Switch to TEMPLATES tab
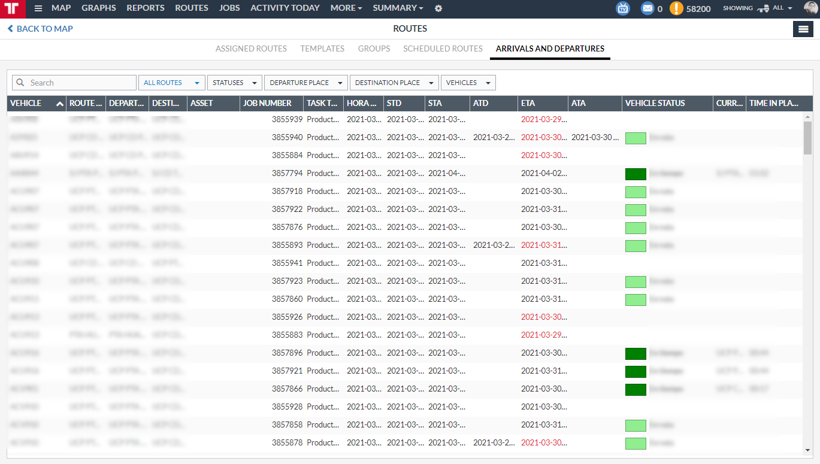The height and width of the screenshot is (464, 820). point(322,48)
